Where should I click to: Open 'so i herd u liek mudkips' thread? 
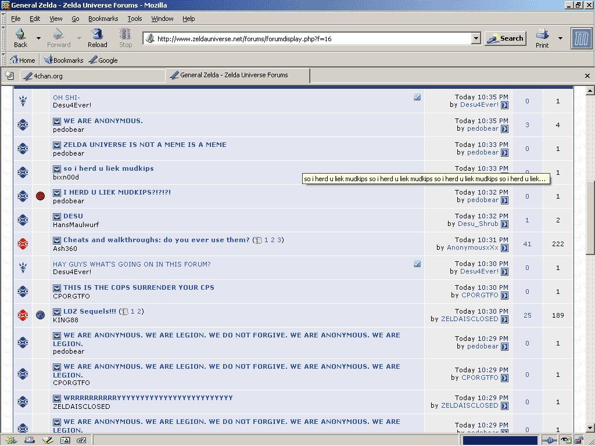click(x=109, y=168)
